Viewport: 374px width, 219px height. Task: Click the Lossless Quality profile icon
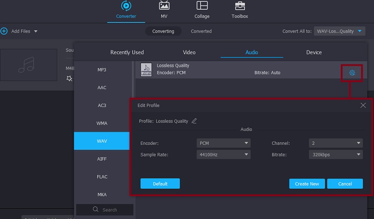[x=146, y=70]
